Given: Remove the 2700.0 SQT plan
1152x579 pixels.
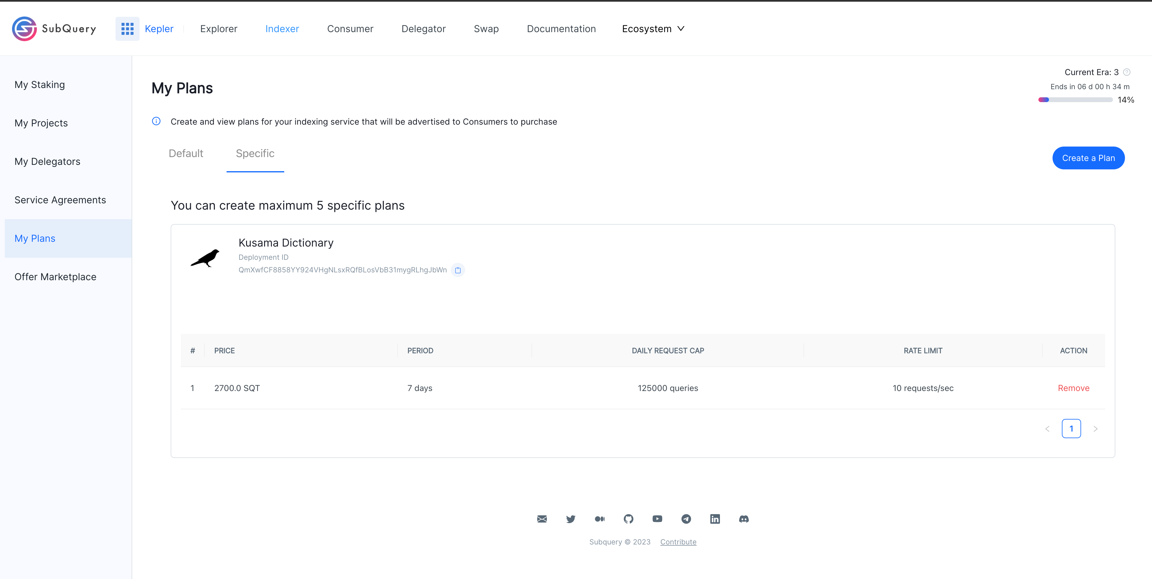Looking at the screenshot, I should pos(1073,388).
